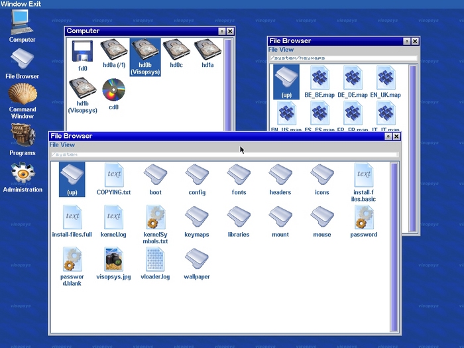Launch Programs from the desktop

22,137
